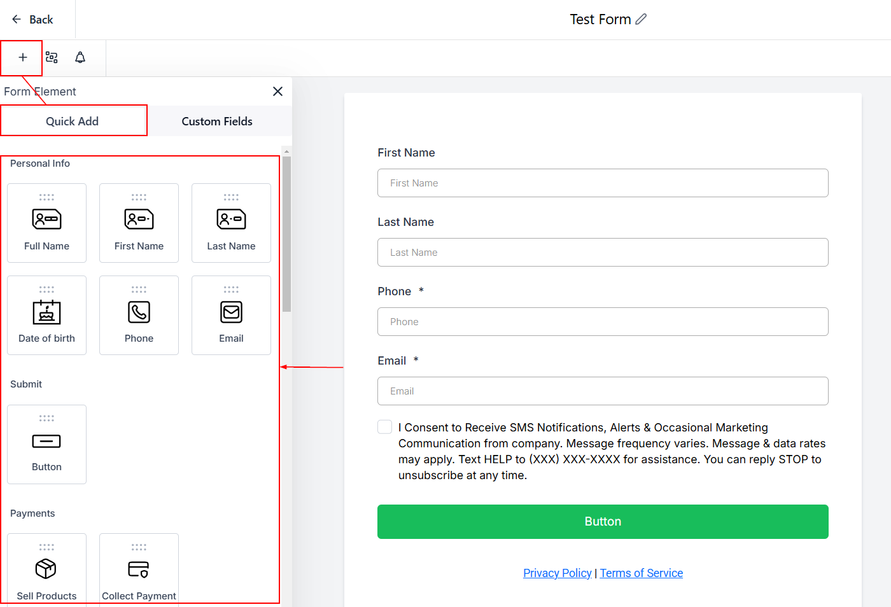Open the form structure icon in toolbar
Screen dimensions: 891x607
click(x=52, y=57)
